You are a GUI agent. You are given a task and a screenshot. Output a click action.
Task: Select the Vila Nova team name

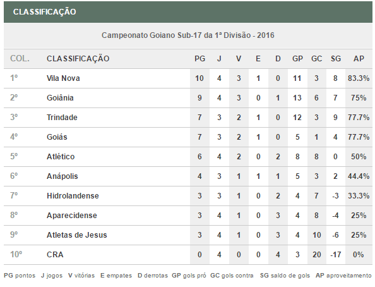coord(63,78)
